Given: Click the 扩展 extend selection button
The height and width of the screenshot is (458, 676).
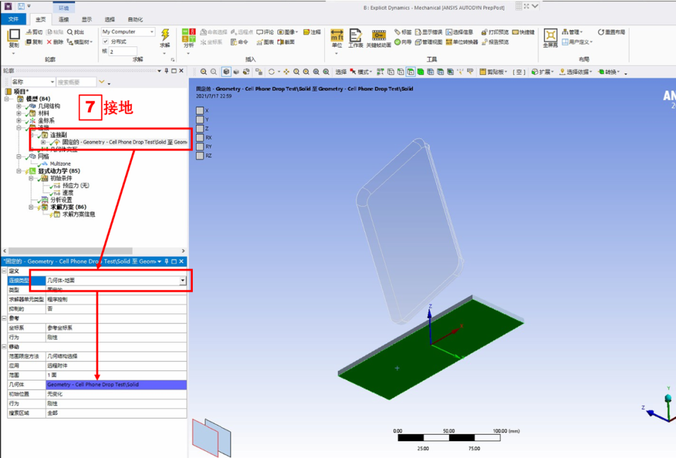Looking at the screenshot, I should click(x=542, y=72).
